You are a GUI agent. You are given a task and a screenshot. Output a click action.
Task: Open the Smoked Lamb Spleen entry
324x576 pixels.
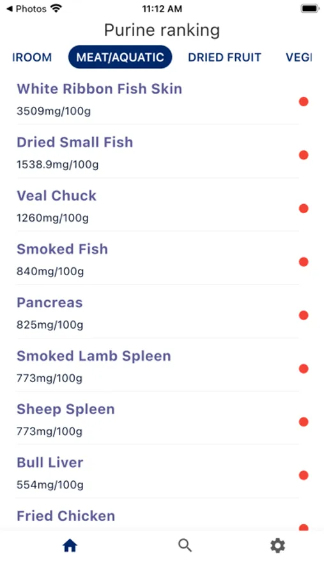162,366
